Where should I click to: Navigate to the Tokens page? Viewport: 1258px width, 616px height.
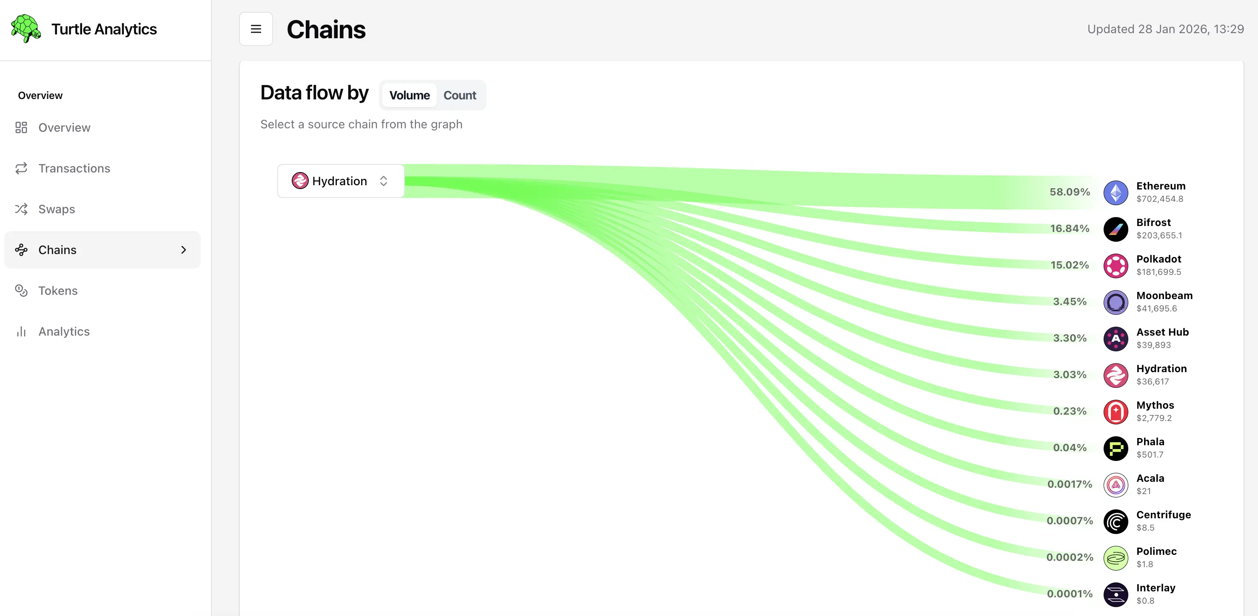tap(57, 291)
